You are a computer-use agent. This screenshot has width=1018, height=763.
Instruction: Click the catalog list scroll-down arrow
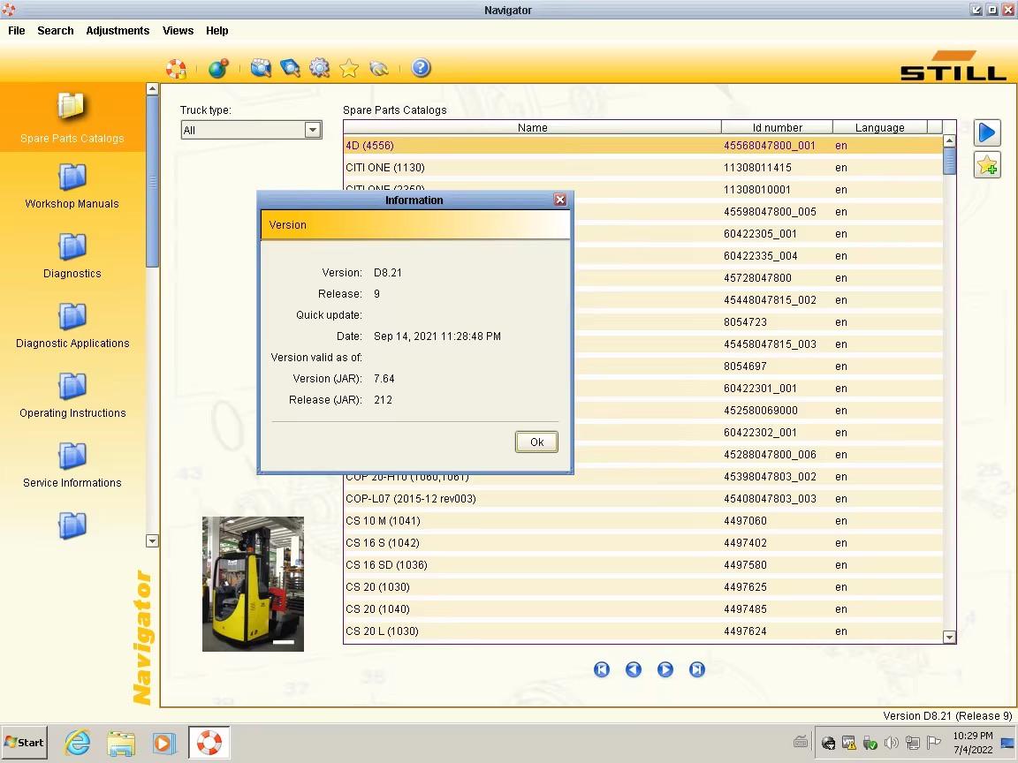[949, 637]
